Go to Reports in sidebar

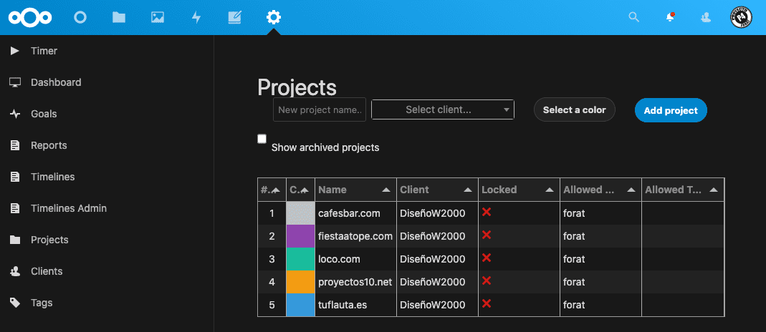pos(49,145)
